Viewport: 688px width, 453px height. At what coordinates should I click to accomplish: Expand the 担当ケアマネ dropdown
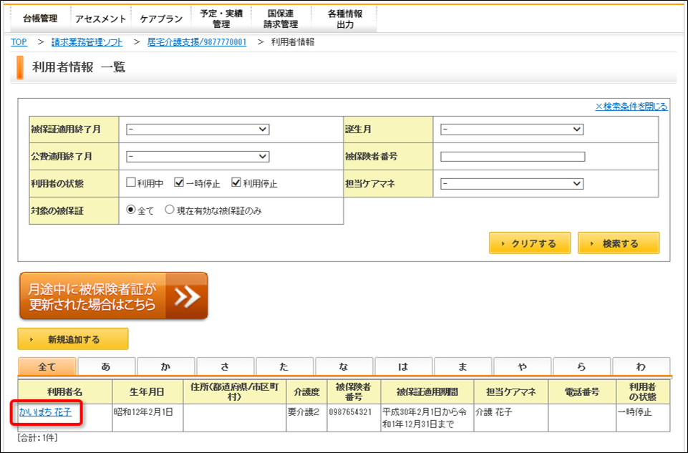512,184
